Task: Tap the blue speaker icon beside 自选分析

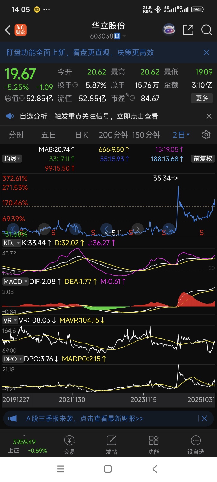Action: (10, 116)
